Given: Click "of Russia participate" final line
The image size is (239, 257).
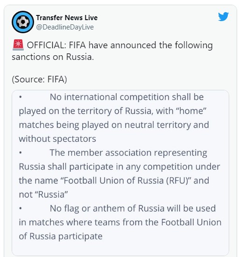Looking at the screenshot, I should [61, 236].
